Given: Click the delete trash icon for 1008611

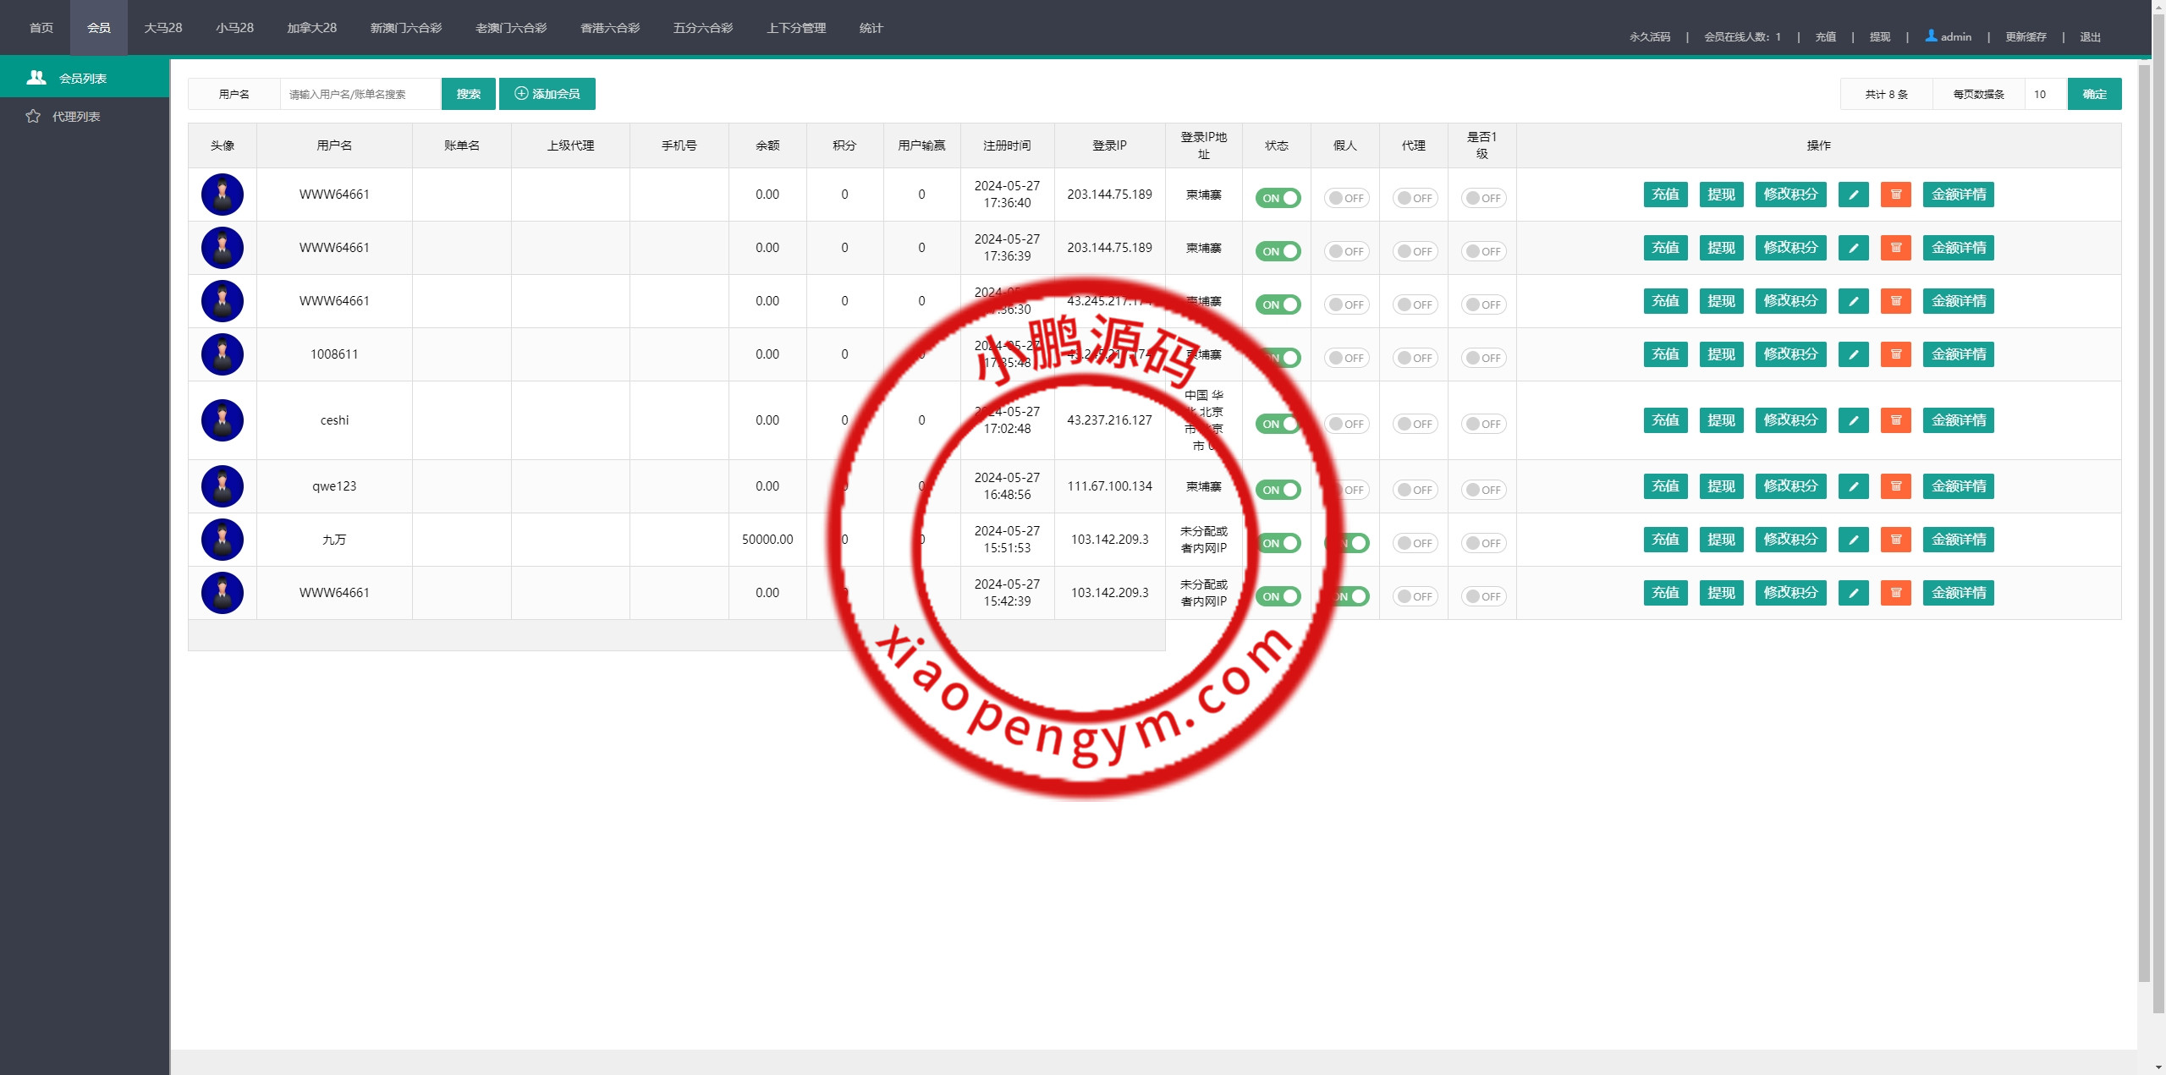Looking at the screenshot, I should pos(1896,354).
